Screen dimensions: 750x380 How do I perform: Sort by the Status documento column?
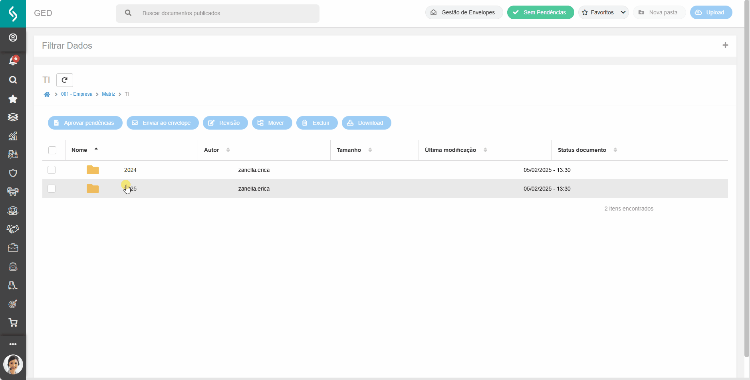coord(587,150)
